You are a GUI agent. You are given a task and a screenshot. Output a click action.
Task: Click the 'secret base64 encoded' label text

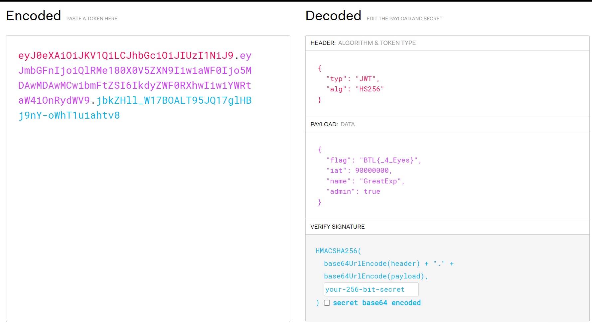click(377, 303)
